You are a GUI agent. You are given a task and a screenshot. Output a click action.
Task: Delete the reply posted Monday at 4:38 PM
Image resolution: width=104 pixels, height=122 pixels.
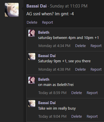point(81,70)
